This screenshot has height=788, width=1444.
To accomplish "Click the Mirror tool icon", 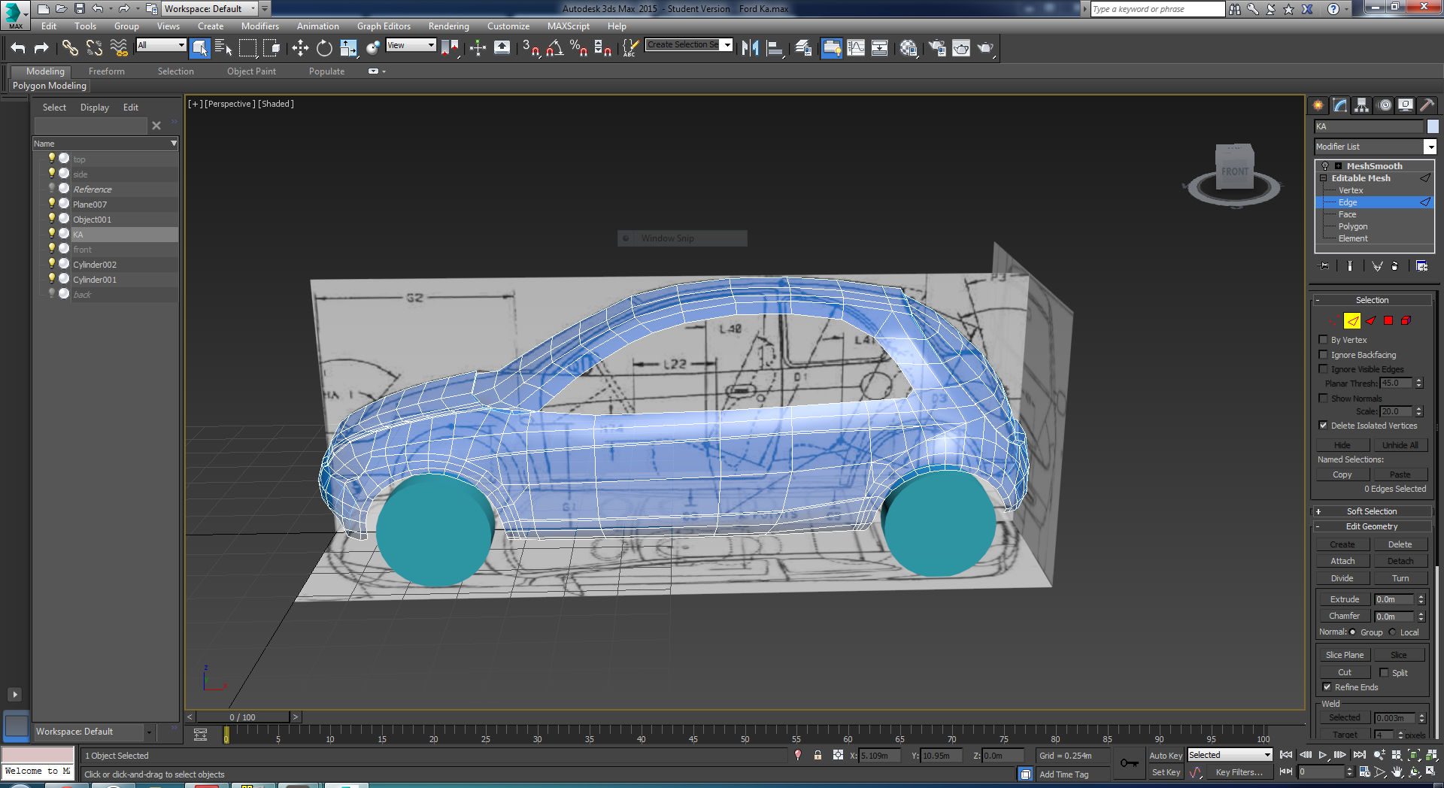I will coord(750,48).
